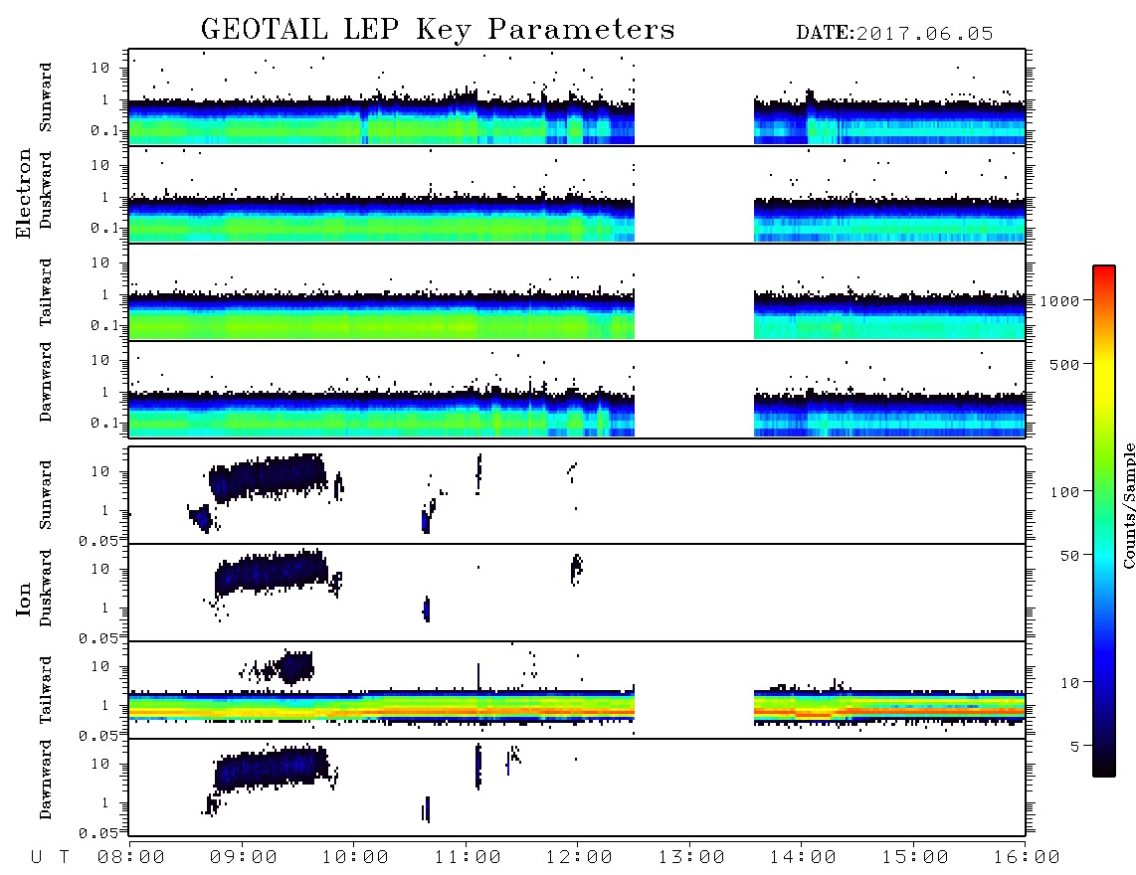Screen dimensions: 1136x875
Task: Click the Ion Tailward panel label
Action: 46,690
